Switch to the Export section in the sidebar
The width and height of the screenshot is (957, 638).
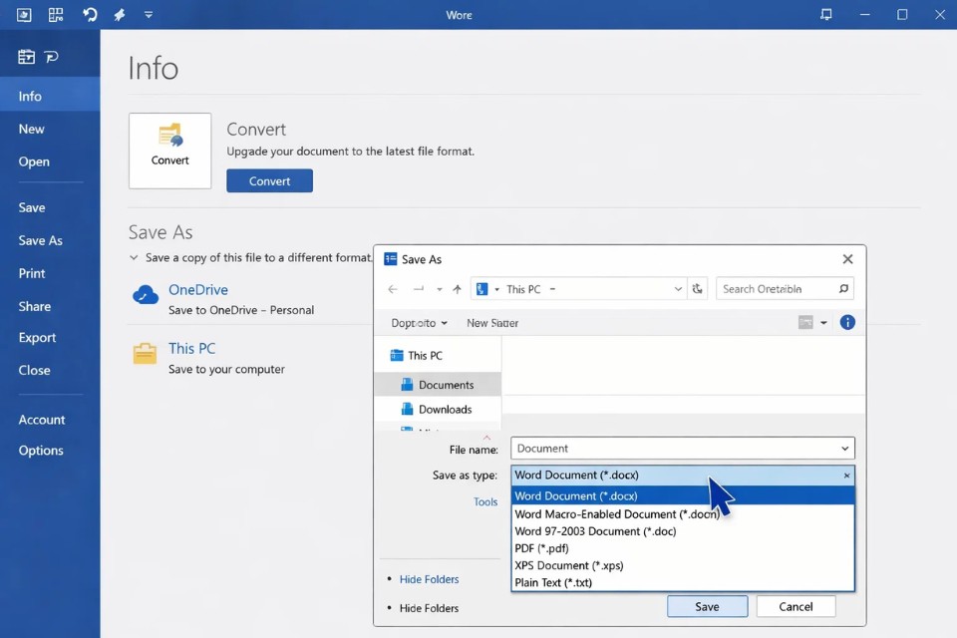(x=37, y=338)
